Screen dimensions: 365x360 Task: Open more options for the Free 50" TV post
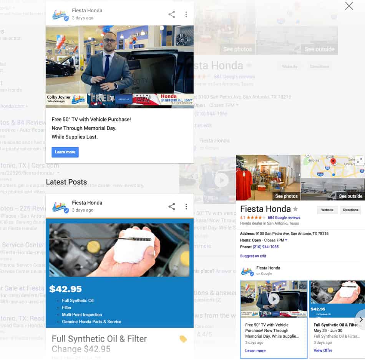(x=186, y=15)
